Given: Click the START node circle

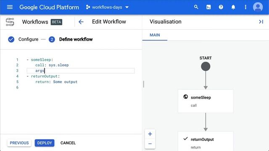Looking at the screenshot, I should pyautogui.click(x=206, y=66).
